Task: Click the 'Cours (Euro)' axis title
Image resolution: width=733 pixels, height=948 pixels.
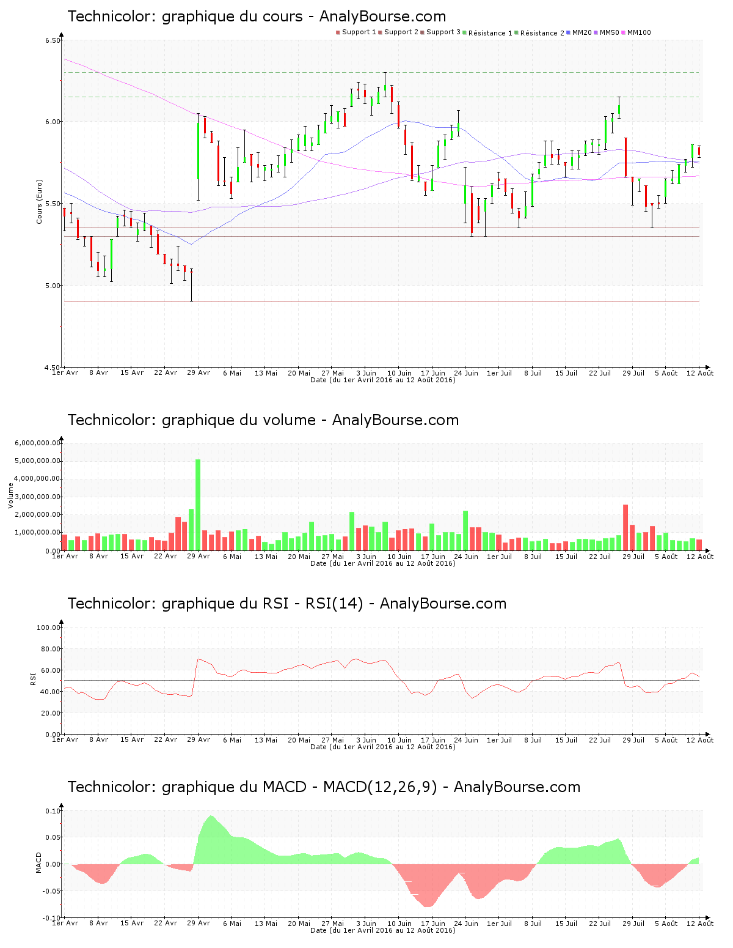Action: pos(40,202)
